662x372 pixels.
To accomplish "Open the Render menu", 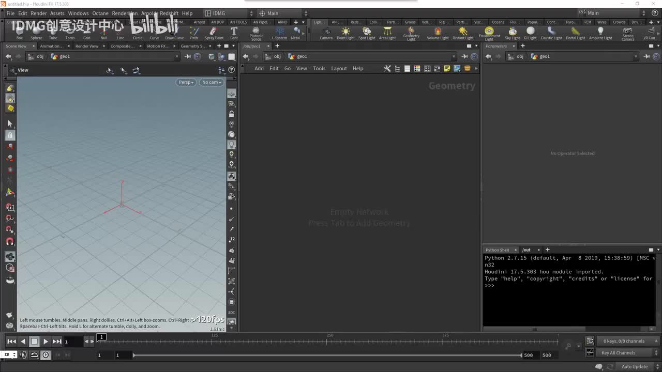I will click(x=39, y=13).
